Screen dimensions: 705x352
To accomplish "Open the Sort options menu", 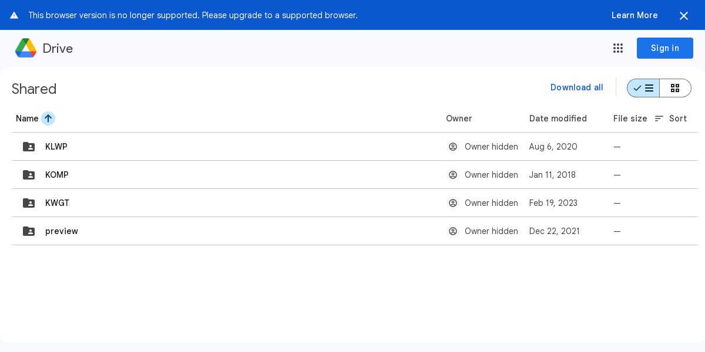I will point(671,119).
